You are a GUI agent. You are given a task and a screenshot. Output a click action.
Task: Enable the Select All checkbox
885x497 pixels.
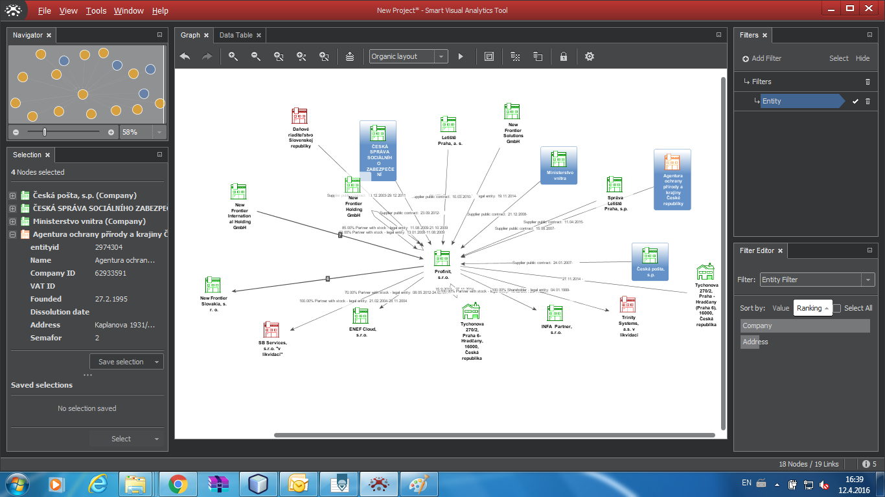pos(837,309)
